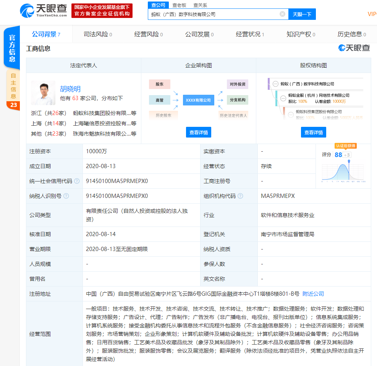
Task: Click the 天眼查 watermark logo beside 工商信息
Action: coord(354,48)
